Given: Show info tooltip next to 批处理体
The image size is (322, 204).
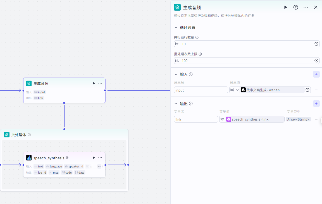Looking at the screenshot, I should point(29,135).
